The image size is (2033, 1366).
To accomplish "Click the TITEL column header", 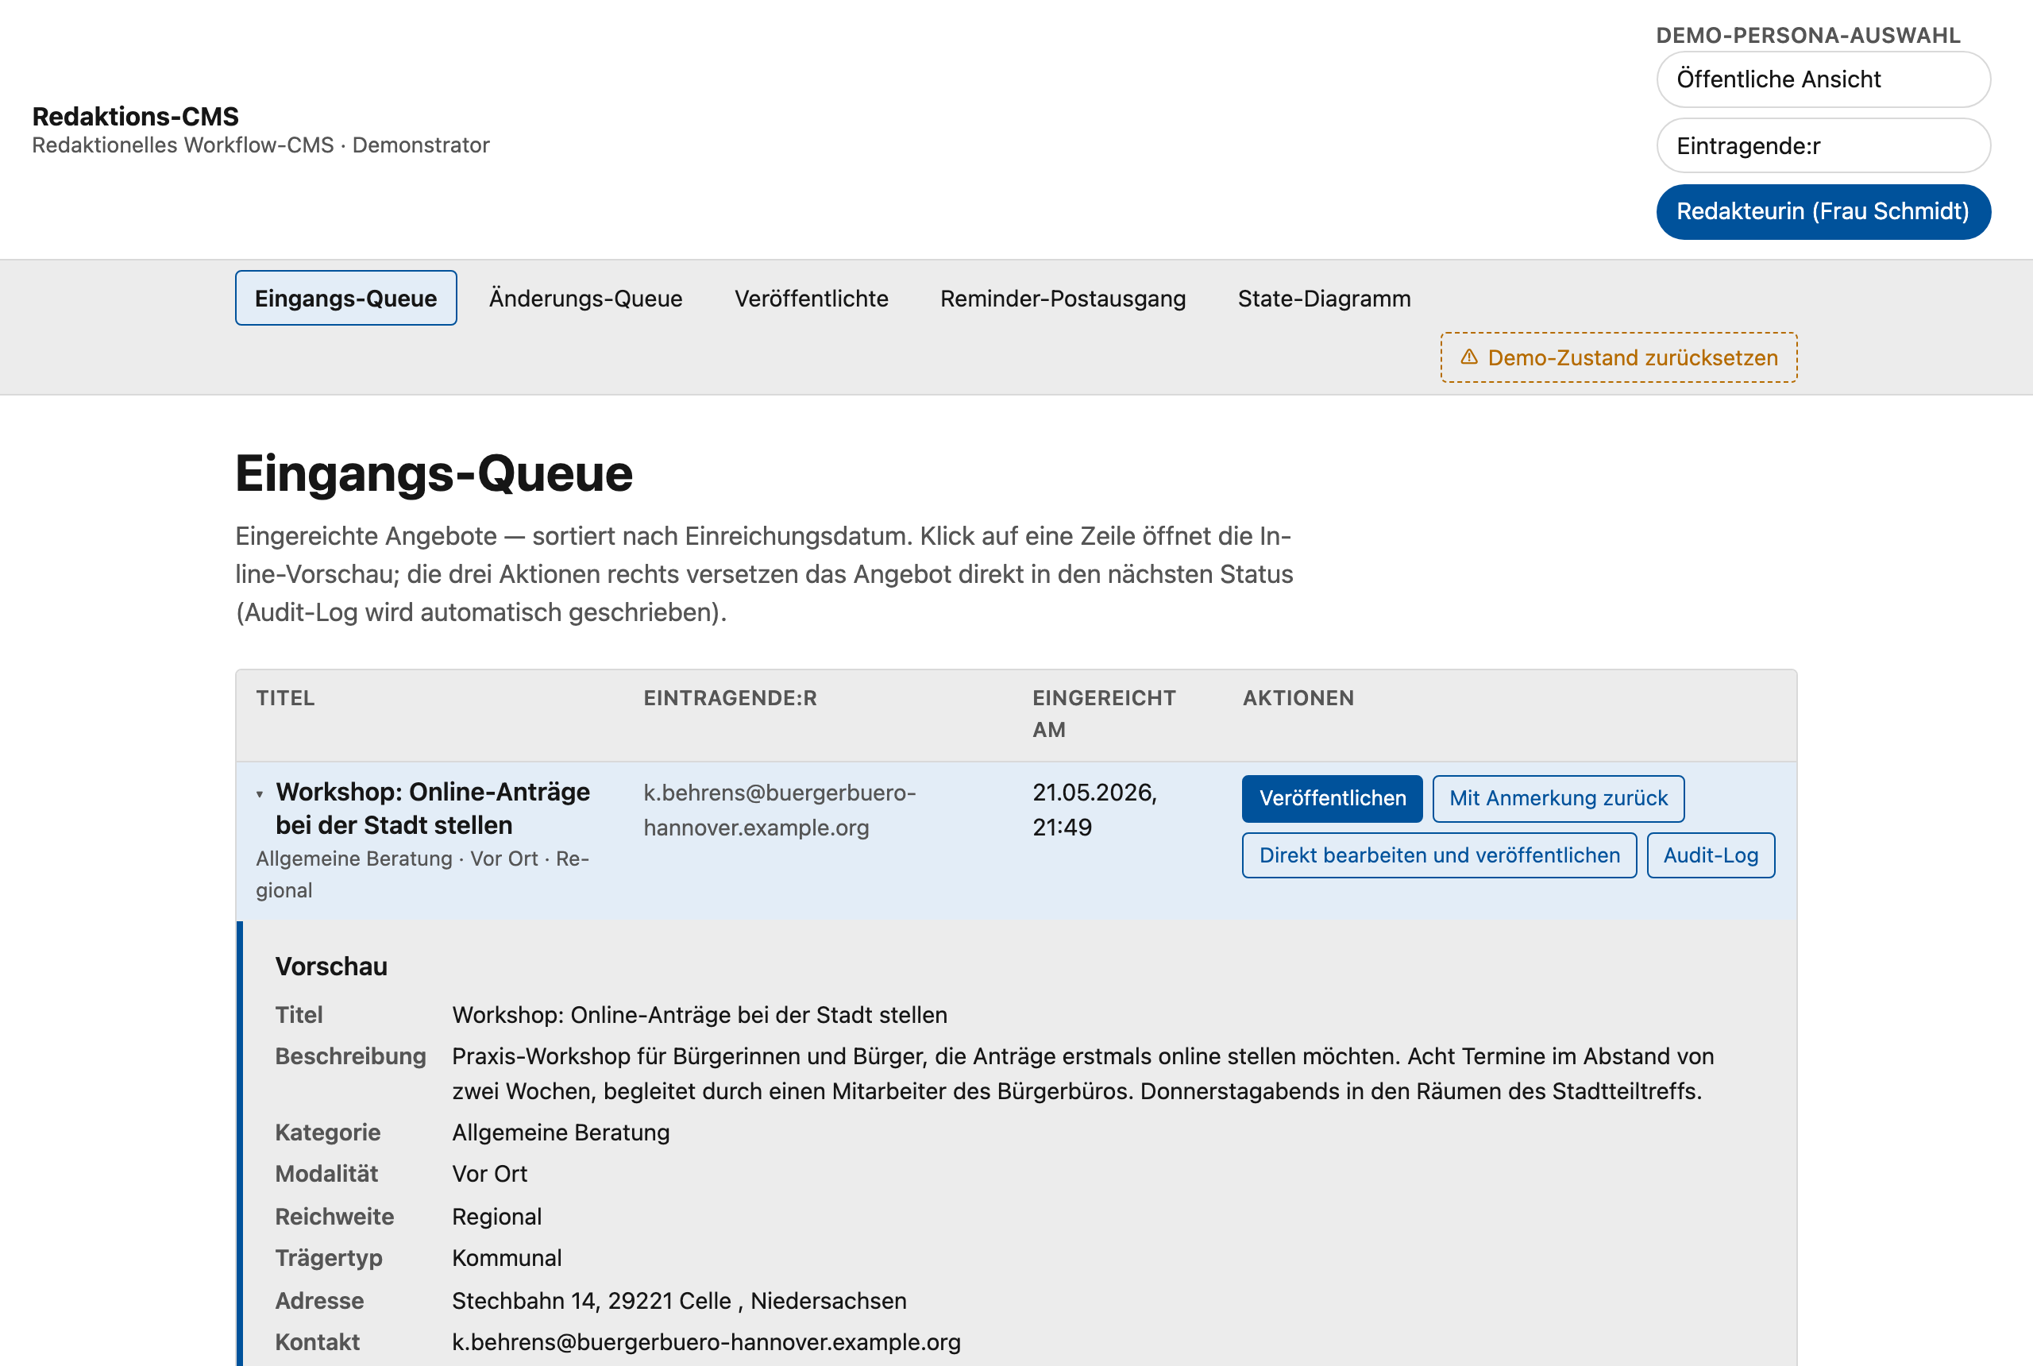I will tap(285, 698).
